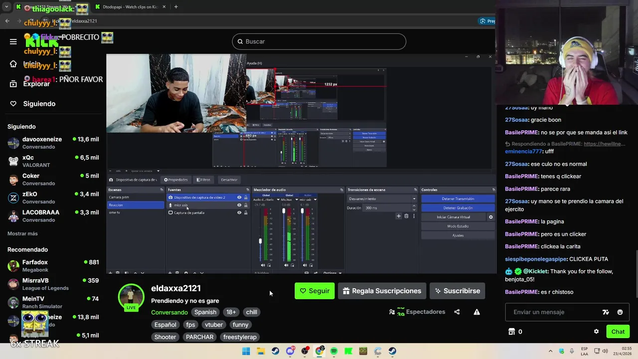638x359 pixels.
Task: Select the Reaccion scene in OBS
Action: [x=135, y=205]
